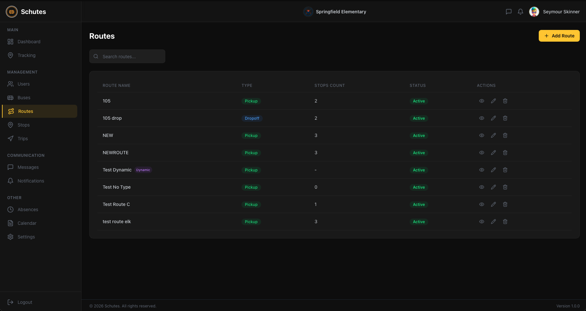Screen dimensions: 586x311
Task: Edit the 105 drop route with pencil
Action: tap(493, 118)
